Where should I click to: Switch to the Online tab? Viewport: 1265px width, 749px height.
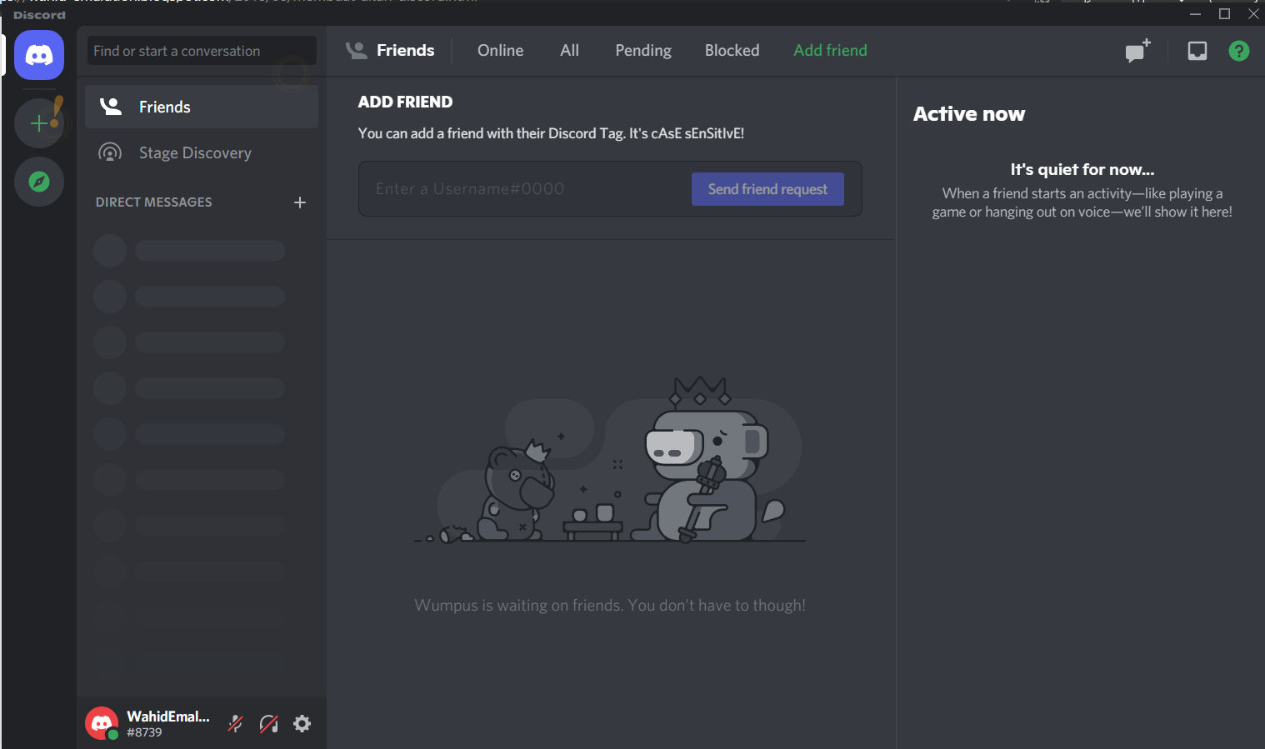click(500, 51)
